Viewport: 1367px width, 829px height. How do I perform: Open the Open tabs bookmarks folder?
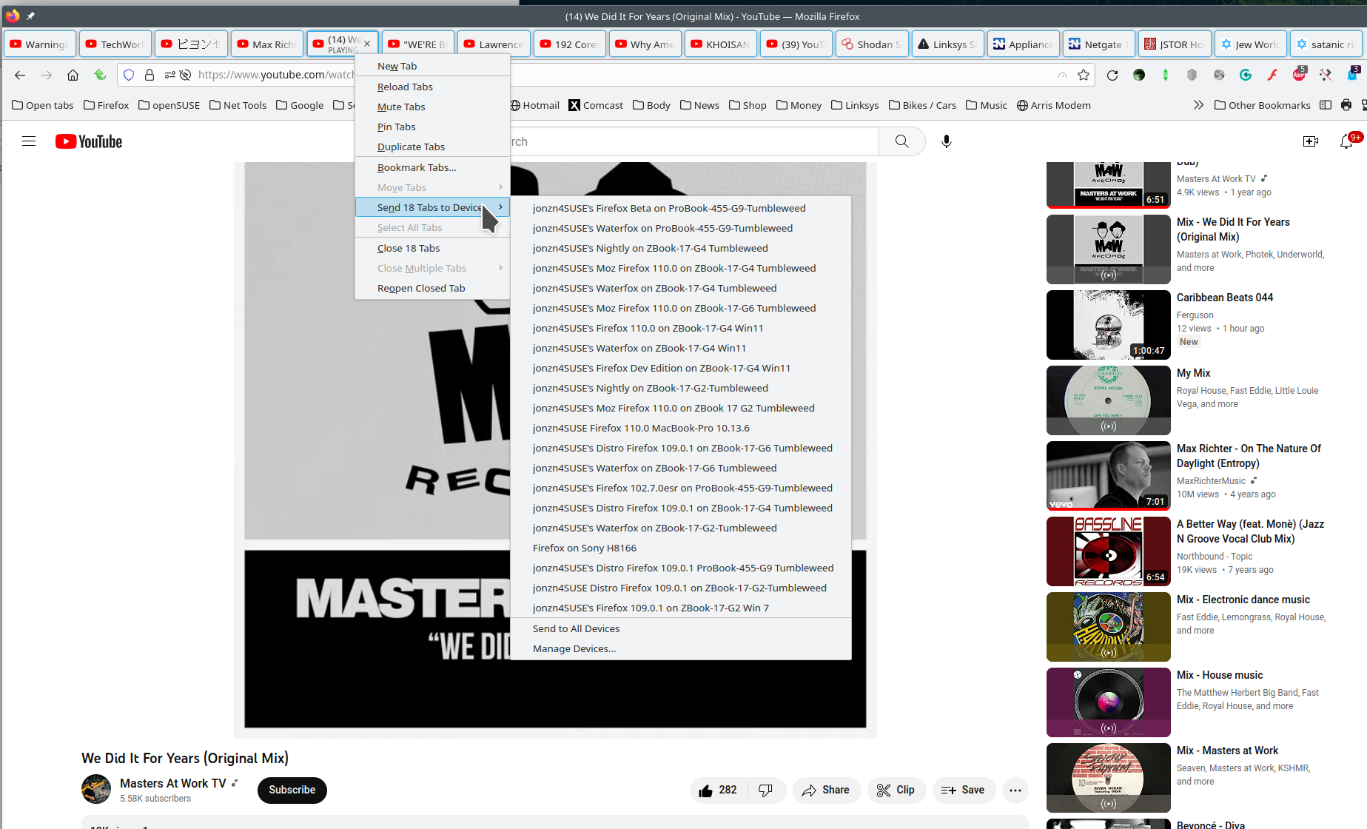click(43, 105)
